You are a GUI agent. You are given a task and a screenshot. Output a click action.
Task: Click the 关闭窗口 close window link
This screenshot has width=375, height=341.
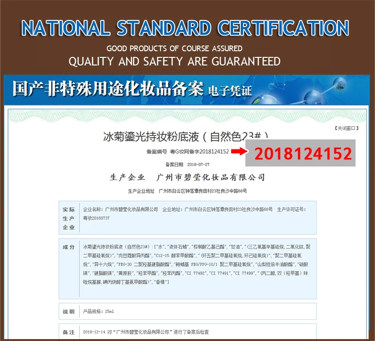pyautogui.click(x=347, y=129)
